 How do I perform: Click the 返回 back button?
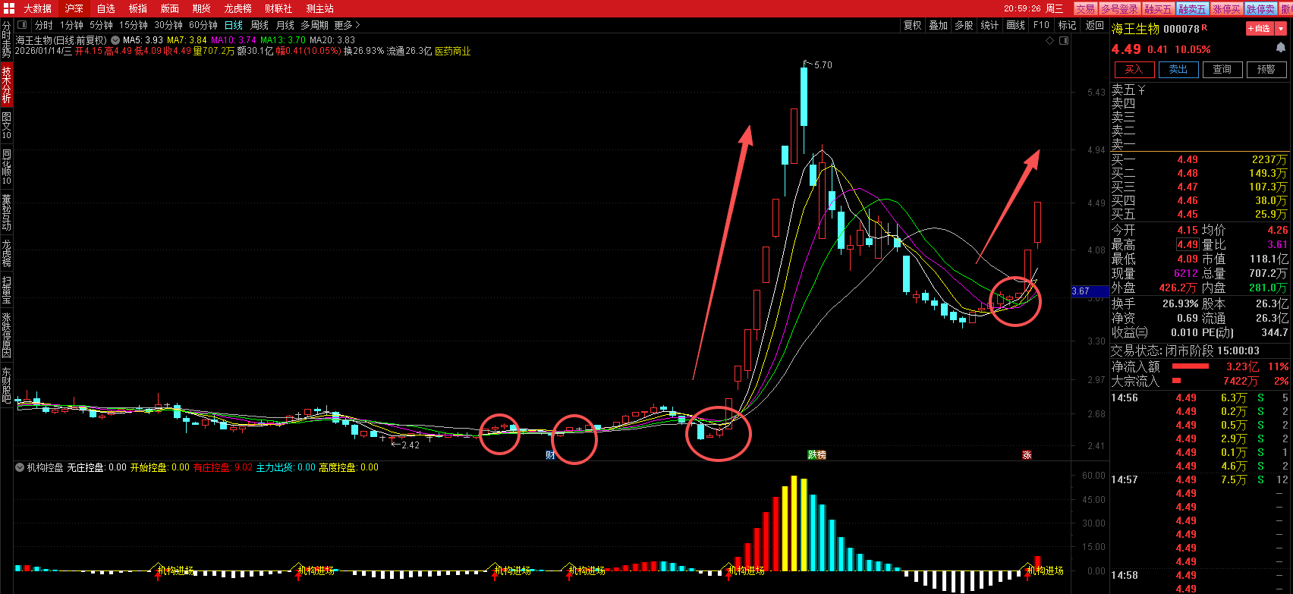point(1095,25)
